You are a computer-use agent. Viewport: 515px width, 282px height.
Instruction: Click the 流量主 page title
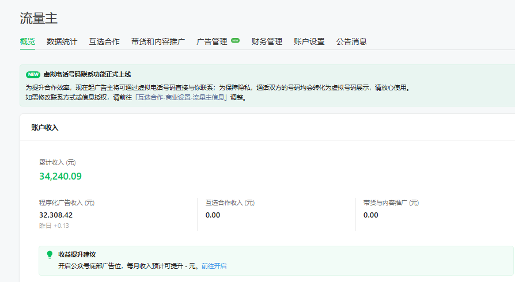click(x=39, y=18)
